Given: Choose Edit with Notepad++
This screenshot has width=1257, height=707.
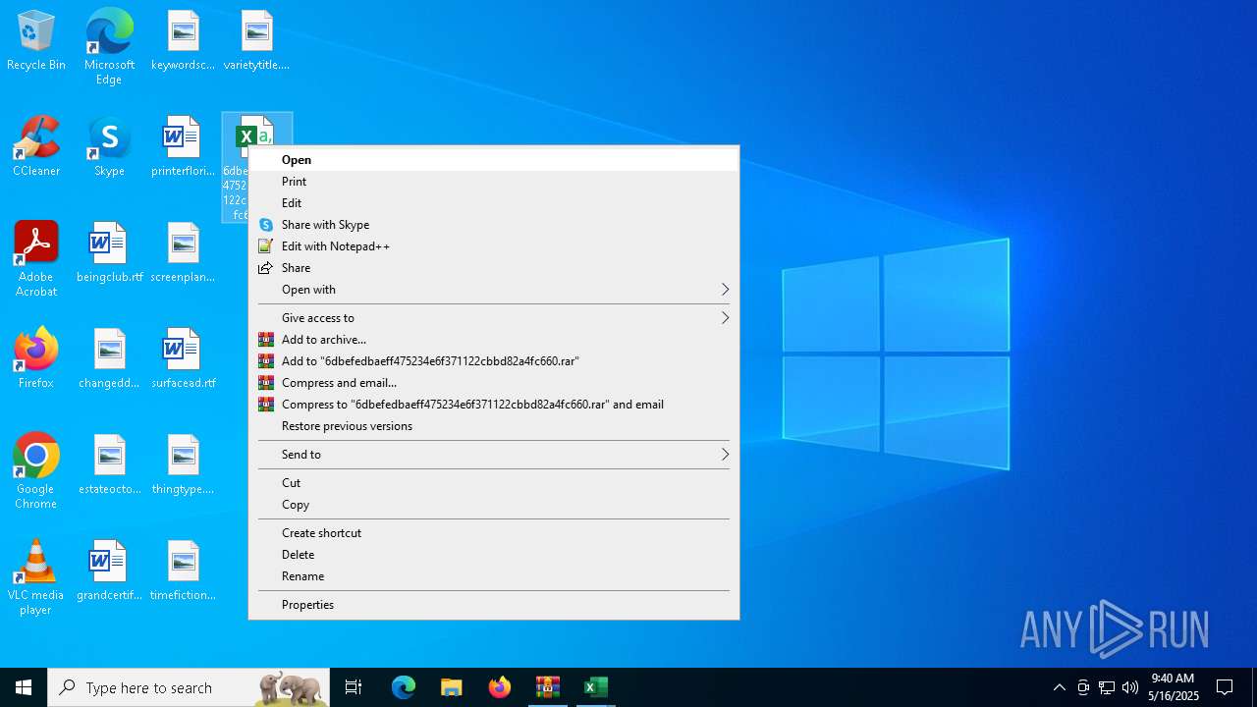Looking at the screenshot, I should (494, 246).
